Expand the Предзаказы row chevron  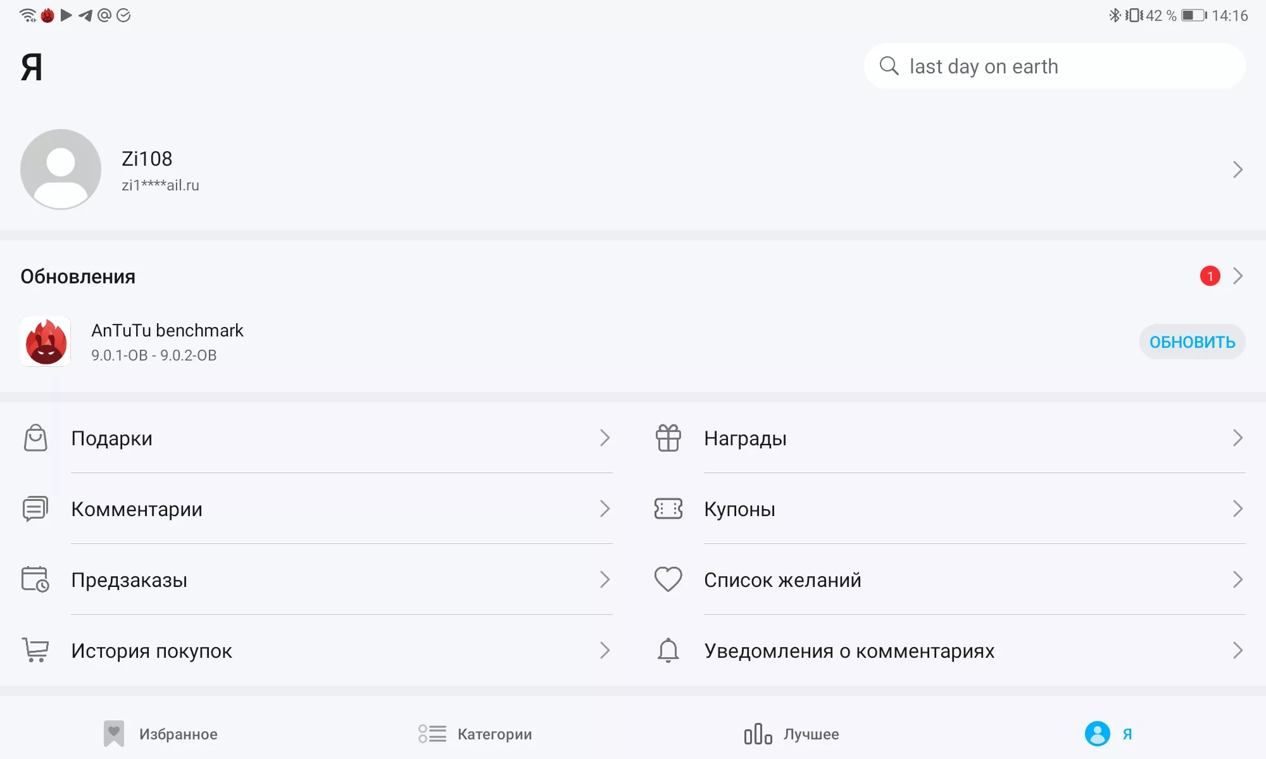605,579
